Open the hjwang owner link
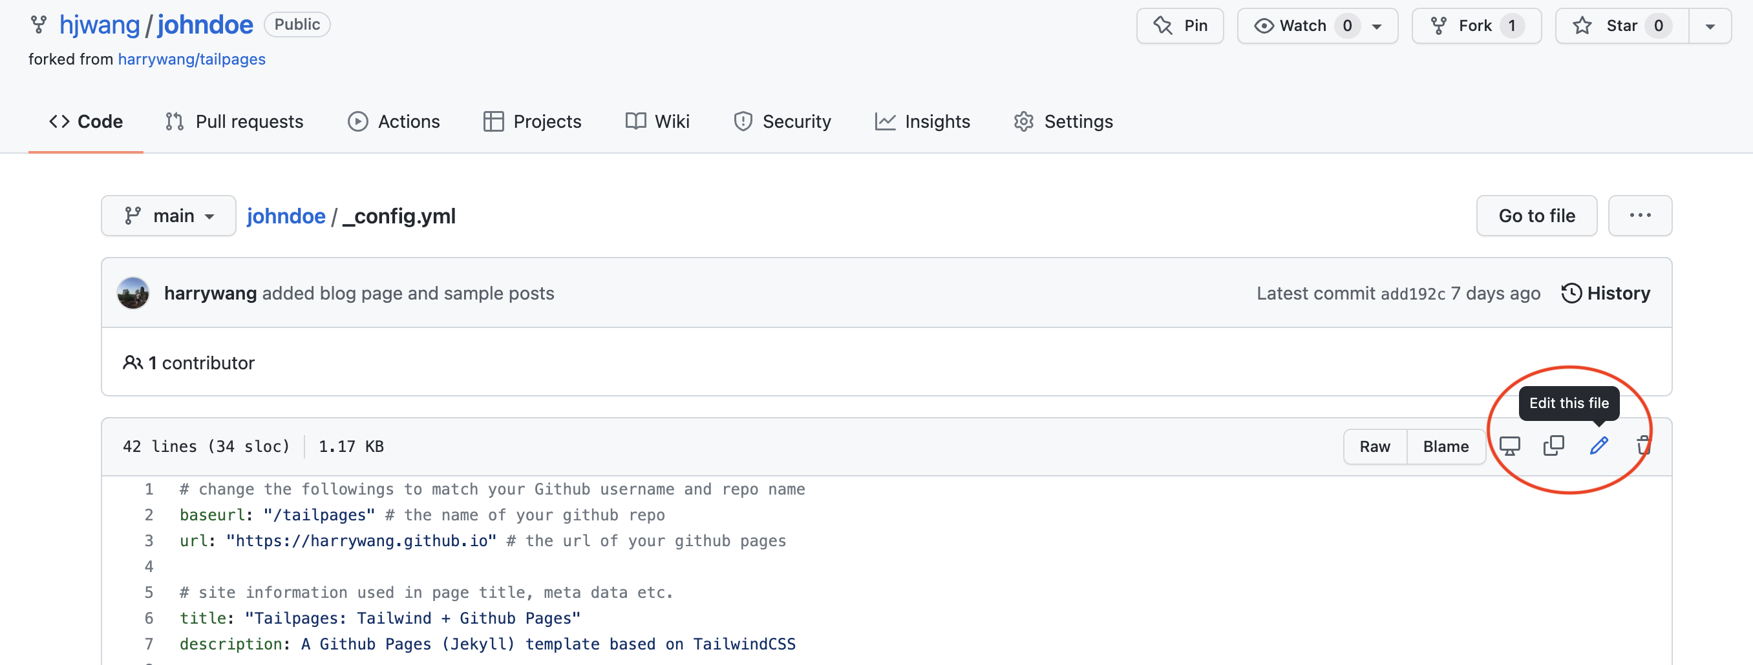This screenshot has height=665, width=1753. click(x=100, y=25)
